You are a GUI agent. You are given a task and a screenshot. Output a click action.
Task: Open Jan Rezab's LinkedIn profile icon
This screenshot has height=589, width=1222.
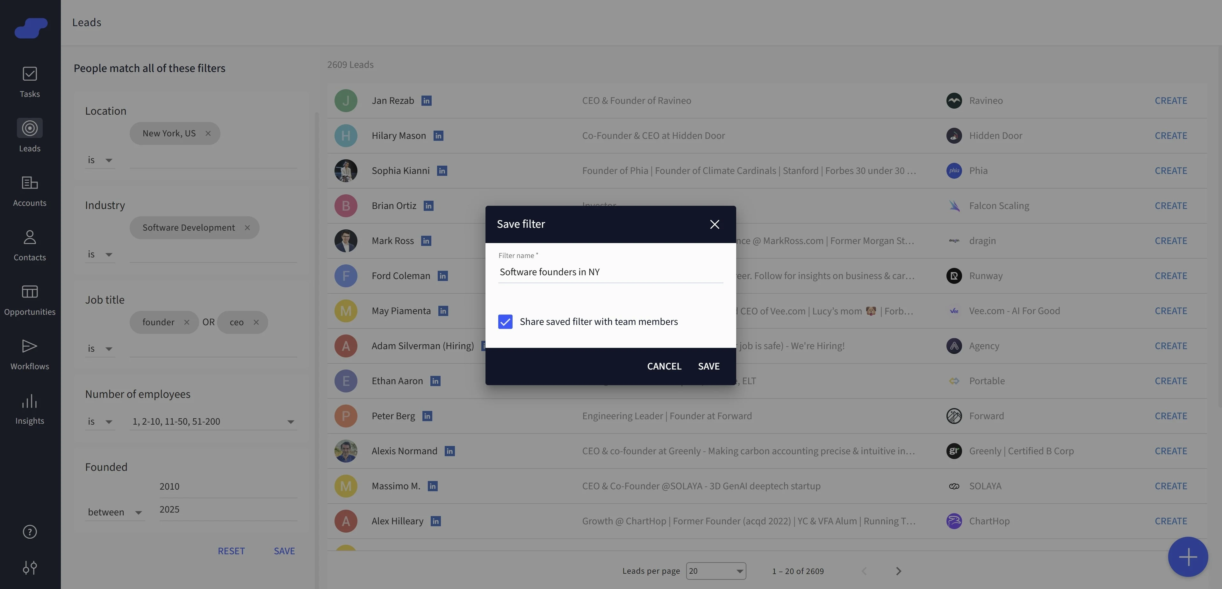pos(427,101)
